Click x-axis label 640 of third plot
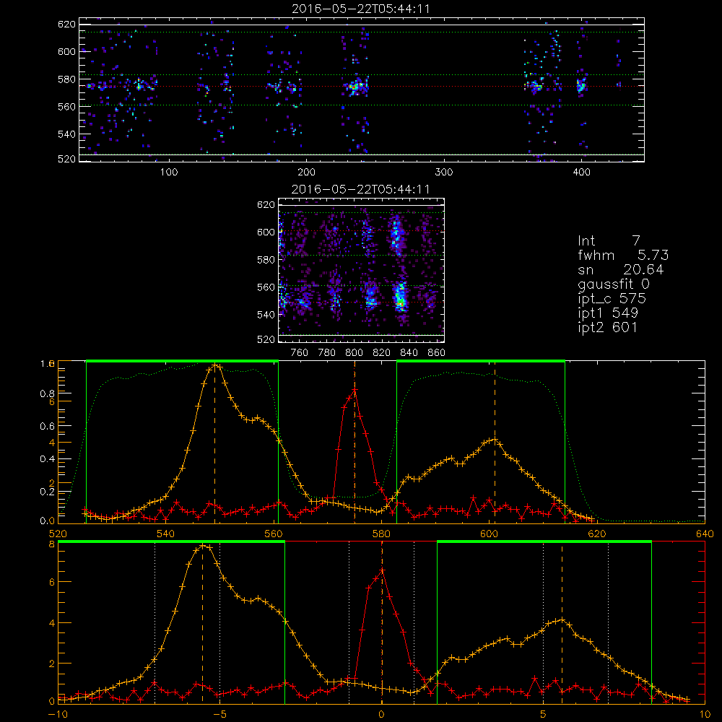Screen dimensions: 722x722 click(705, 534)
